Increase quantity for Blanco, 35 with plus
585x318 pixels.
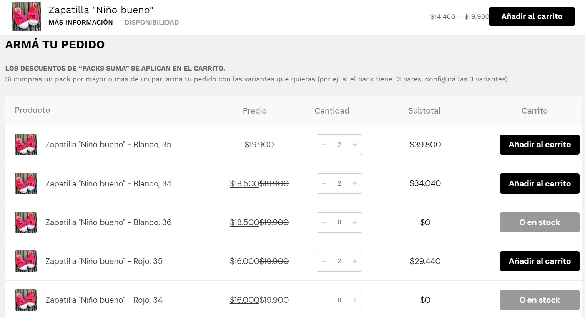[355, 145]
